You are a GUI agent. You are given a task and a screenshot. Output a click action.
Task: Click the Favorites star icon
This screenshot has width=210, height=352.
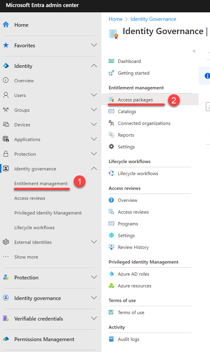[x=6, y=45]
